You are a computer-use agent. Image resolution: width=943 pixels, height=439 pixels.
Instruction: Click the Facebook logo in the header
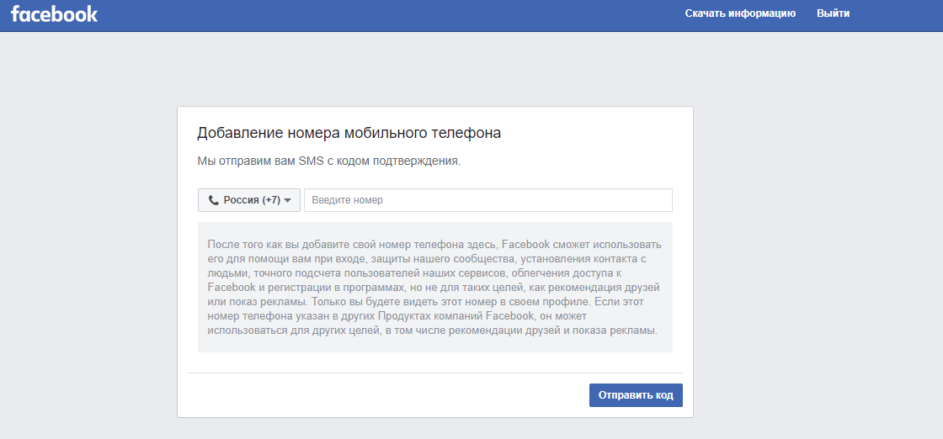point(54,13)
